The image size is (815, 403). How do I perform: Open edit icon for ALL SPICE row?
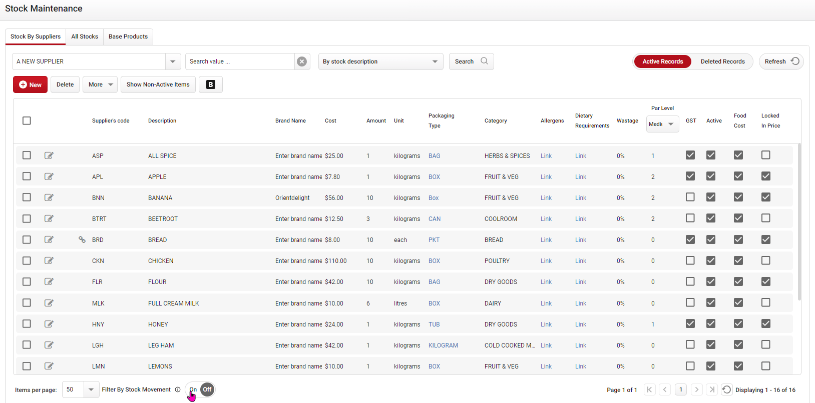coord(49,155)
